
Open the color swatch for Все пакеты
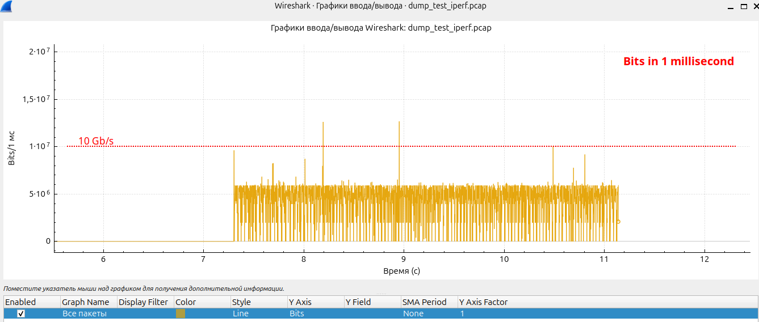click(180, 313)
